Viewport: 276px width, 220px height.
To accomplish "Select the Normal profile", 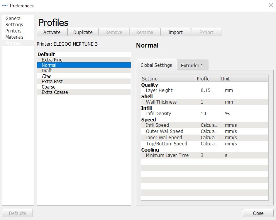I will (x=84, y=65).
